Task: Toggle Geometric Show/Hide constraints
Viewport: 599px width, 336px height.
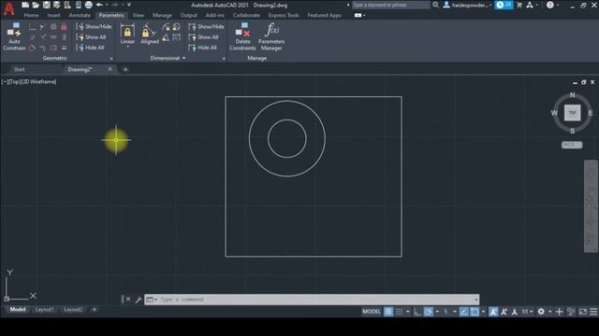Action: [x=94, y=27]
